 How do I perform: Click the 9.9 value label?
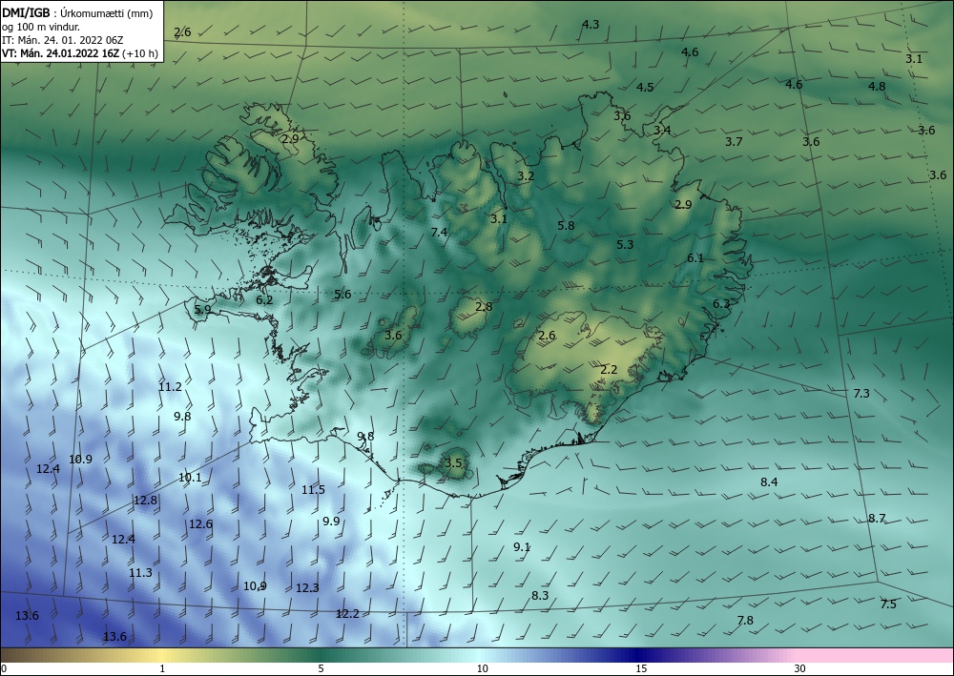click(x=331, y=521)
